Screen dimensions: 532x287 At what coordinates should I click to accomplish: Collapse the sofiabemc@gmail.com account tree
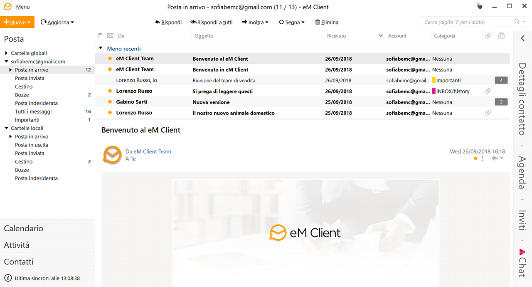pyautogui.click(x=6, y=62)
